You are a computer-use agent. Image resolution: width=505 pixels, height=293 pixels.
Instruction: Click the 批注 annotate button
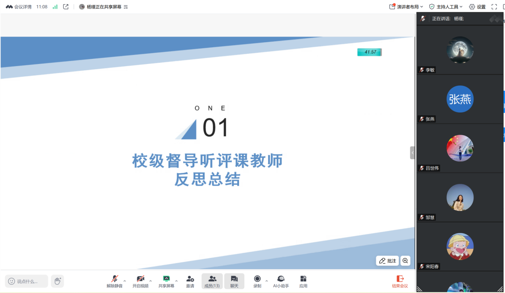point(388,261)
